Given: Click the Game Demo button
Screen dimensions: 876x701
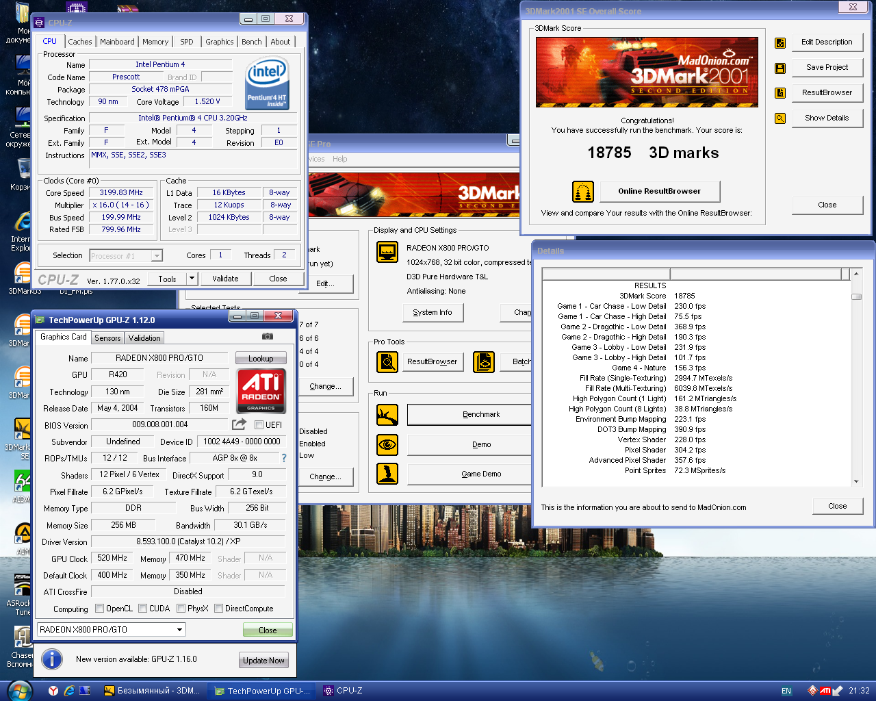Looking at the screenshot, I should pos(481,474).
